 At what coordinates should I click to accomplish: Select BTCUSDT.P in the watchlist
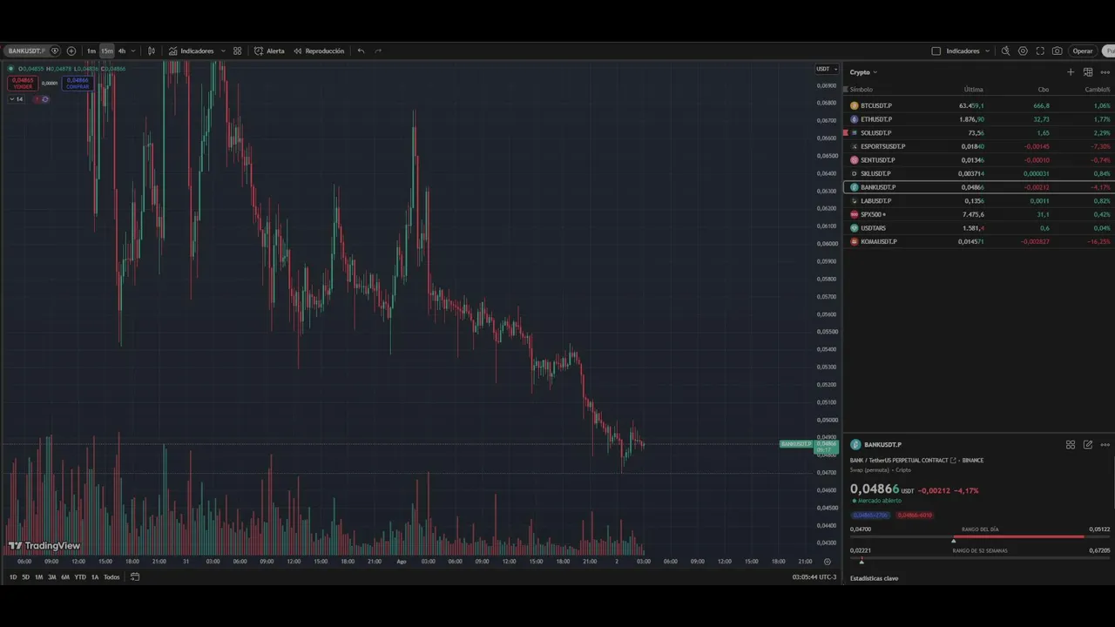(979, 105)
